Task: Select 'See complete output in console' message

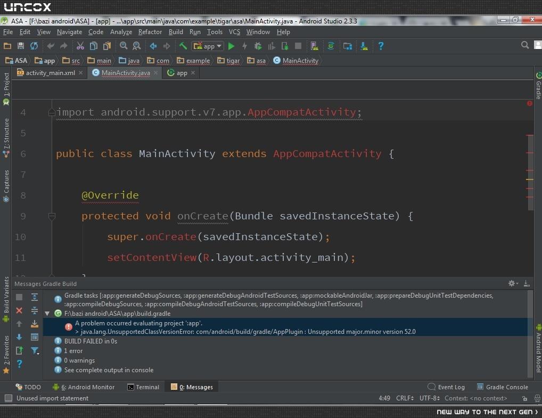Action: (x=109, y=370)
